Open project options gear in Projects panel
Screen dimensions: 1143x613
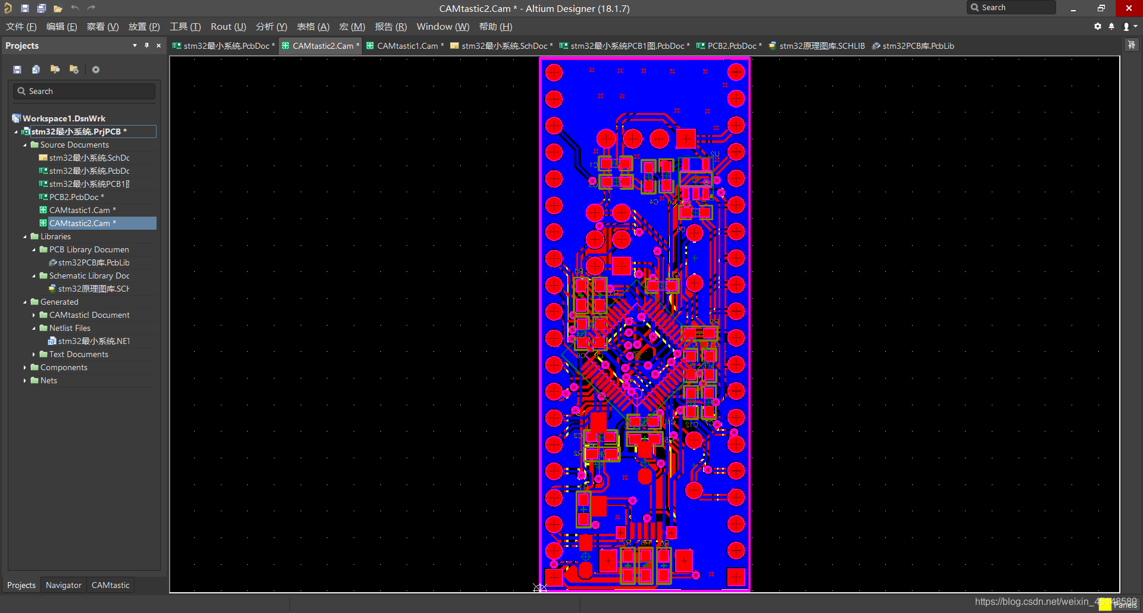click(x=96, y=70)
